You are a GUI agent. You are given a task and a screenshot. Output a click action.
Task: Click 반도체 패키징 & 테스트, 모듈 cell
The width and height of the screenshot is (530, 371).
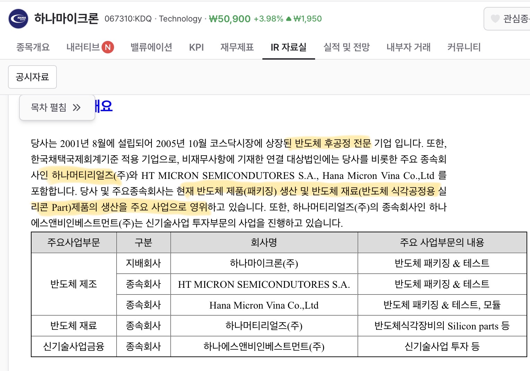coord(442,305)
